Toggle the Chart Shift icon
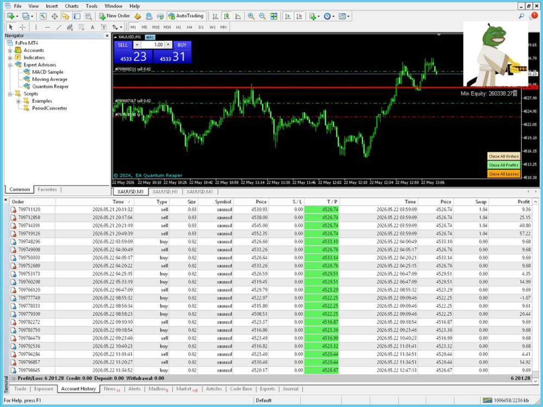 point(299,16)
